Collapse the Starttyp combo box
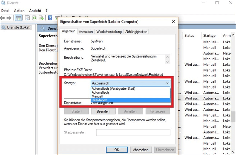The height and width of the screenshot is (155, 236). pos(168,83)
